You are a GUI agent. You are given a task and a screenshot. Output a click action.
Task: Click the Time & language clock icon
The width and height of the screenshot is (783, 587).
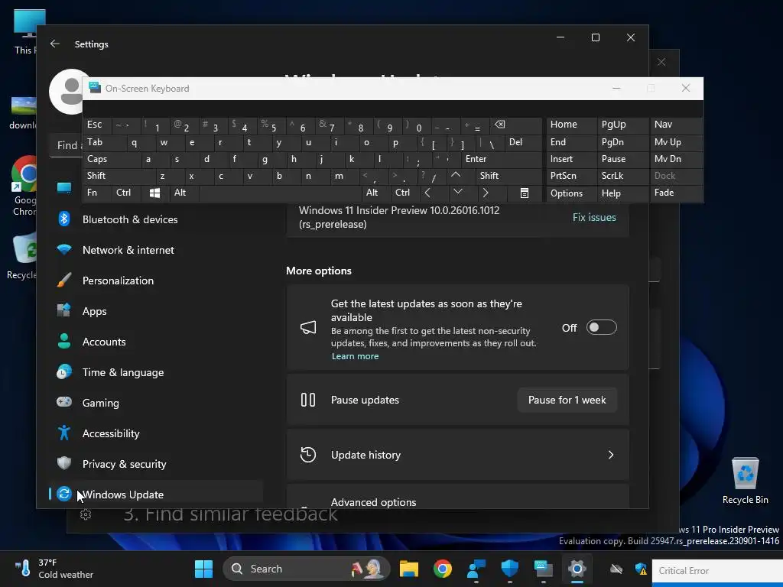tap(64, 372)
